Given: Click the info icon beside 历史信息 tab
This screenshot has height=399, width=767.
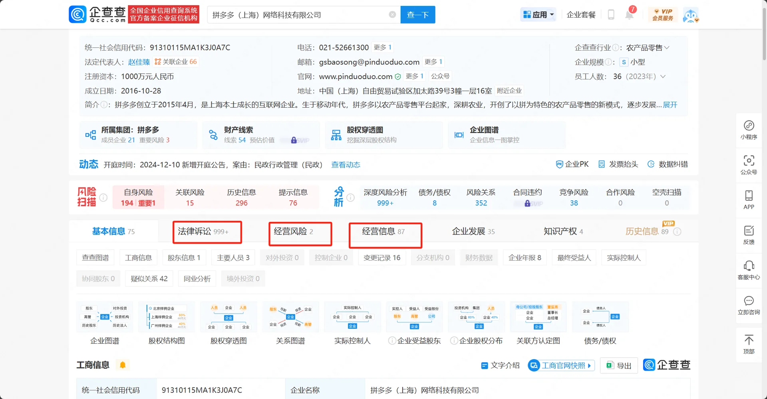Looking at the screenshot, I should 677,232.
